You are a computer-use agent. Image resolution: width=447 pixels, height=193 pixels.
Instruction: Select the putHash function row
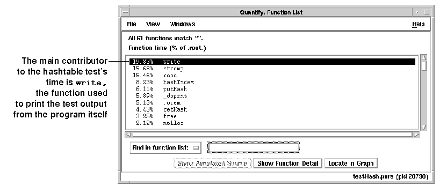click(272, 89)
